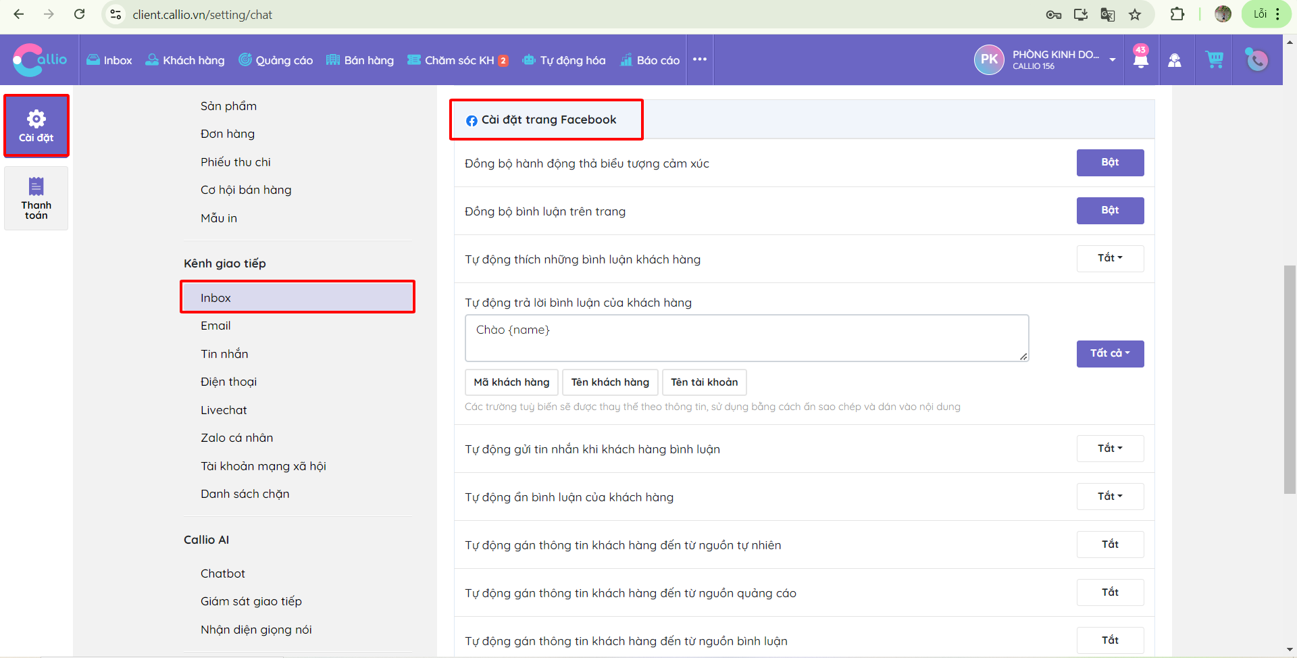Open Zalo cá nhân settings
The height and width of the screenshot is (658, 1297).
[236, 438]
